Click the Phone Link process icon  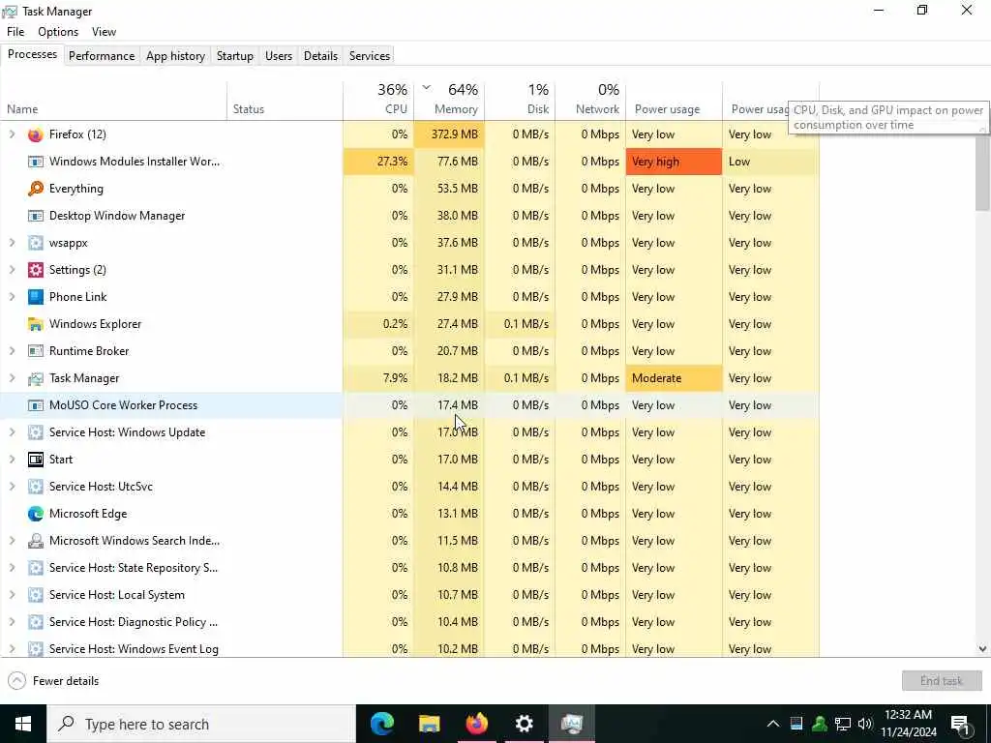click(36, 297)
